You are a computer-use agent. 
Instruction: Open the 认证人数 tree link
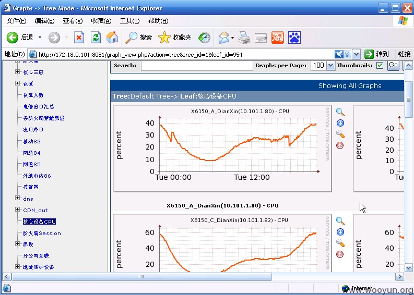(33, 95)
